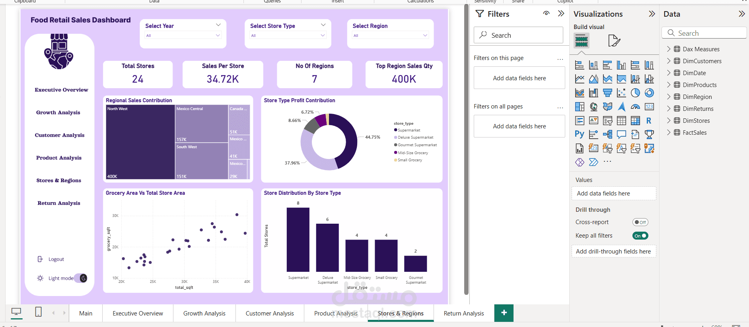Screen dimensions: 749x327
Task: Select the KPI visual
Action: click(x=593, y=120)
